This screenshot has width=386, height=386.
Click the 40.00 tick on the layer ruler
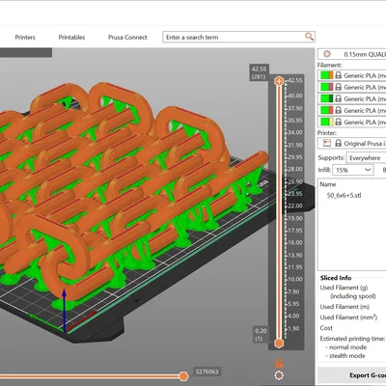pyautogui.click(x=294, y=96)
